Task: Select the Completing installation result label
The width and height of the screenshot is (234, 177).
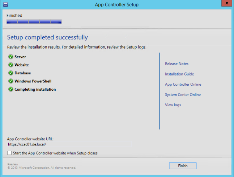Action: coord(35,89)
